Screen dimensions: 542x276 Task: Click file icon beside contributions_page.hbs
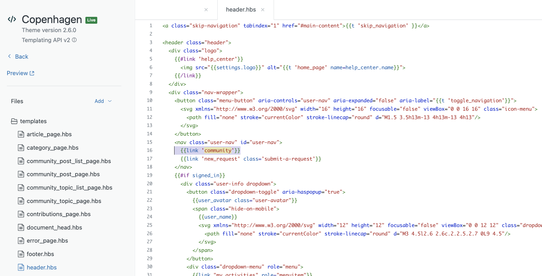tap(21, 214)
